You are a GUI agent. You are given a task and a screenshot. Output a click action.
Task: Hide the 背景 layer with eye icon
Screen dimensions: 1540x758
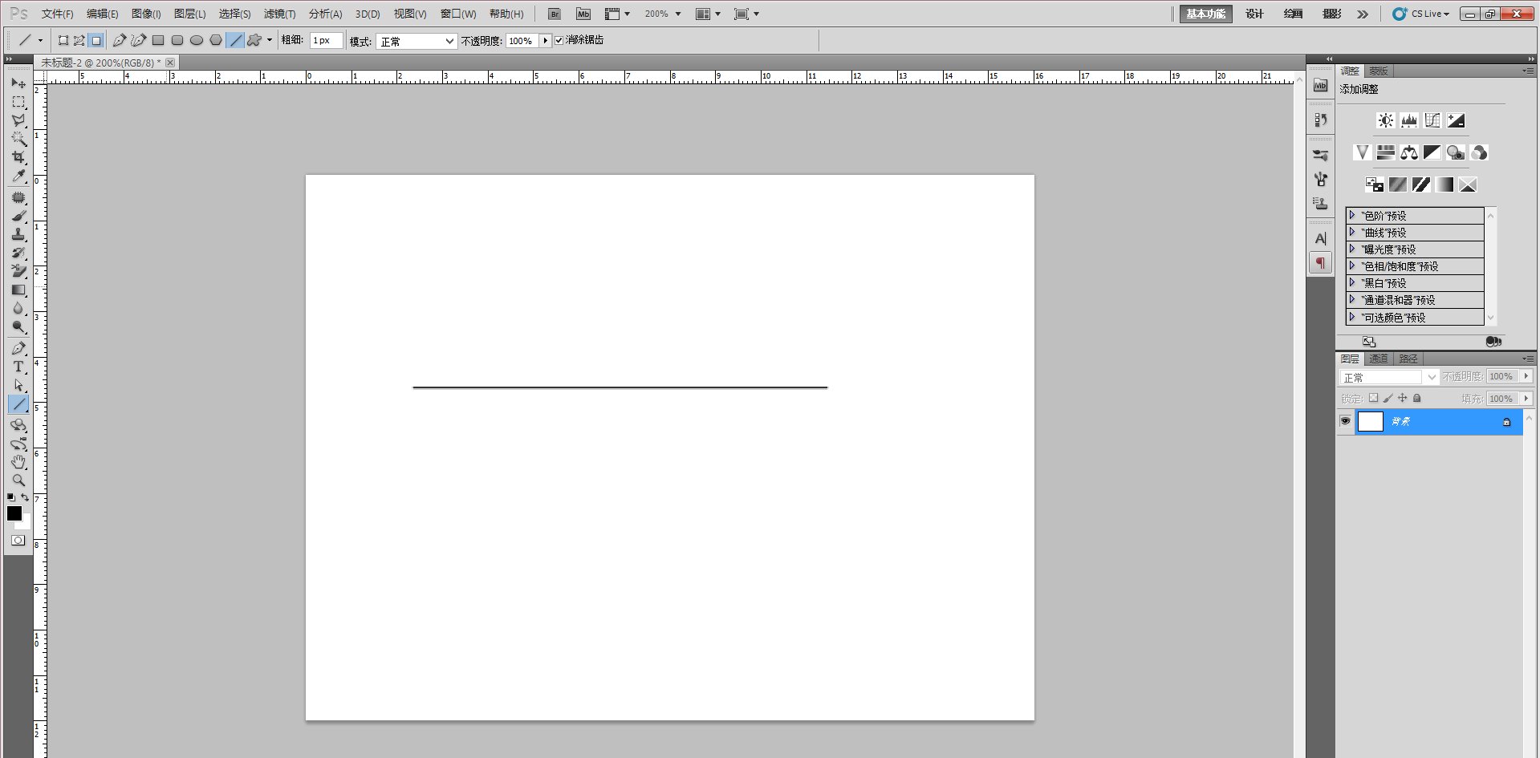[x=1346, y=421]
